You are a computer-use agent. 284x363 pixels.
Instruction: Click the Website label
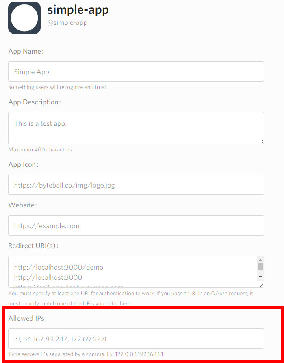click(x=22, y=205)
